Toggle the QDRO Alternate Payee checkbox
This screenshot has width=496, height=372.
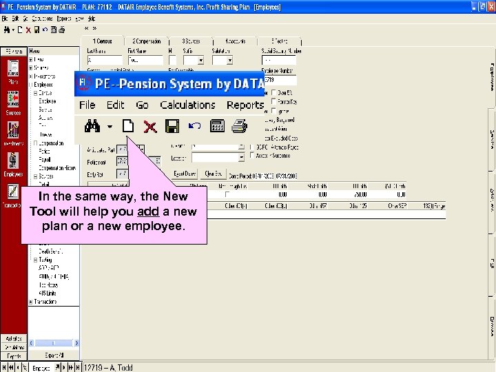[252, 147]
